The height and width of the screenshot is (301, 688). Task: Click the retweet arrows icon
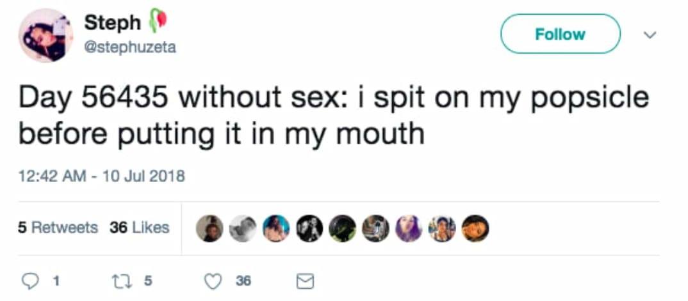pyautogui.click(x=121, y=281)
